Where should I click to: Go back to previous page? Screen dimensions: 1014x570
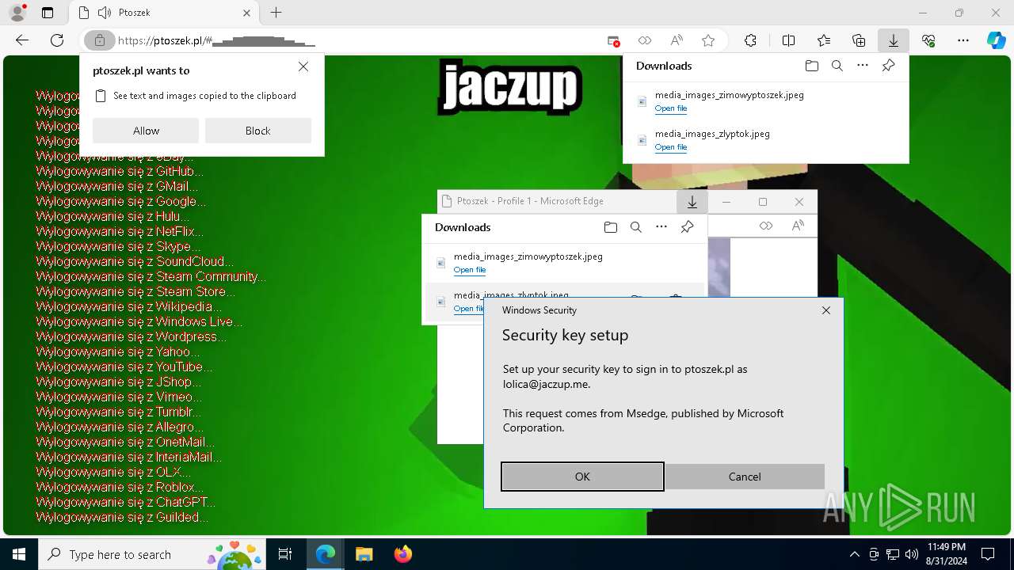(x=22, y=40)
